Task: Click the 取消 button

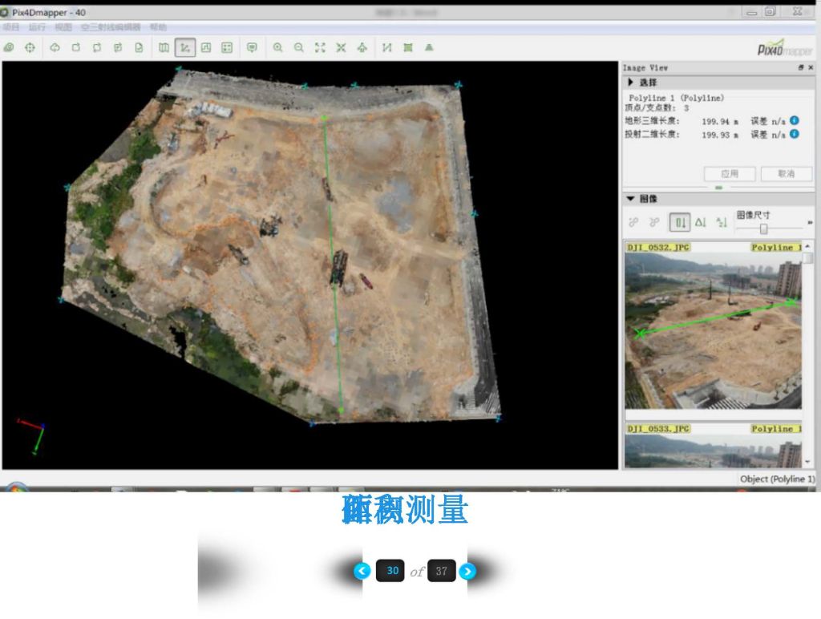Action: pos(786,173)
